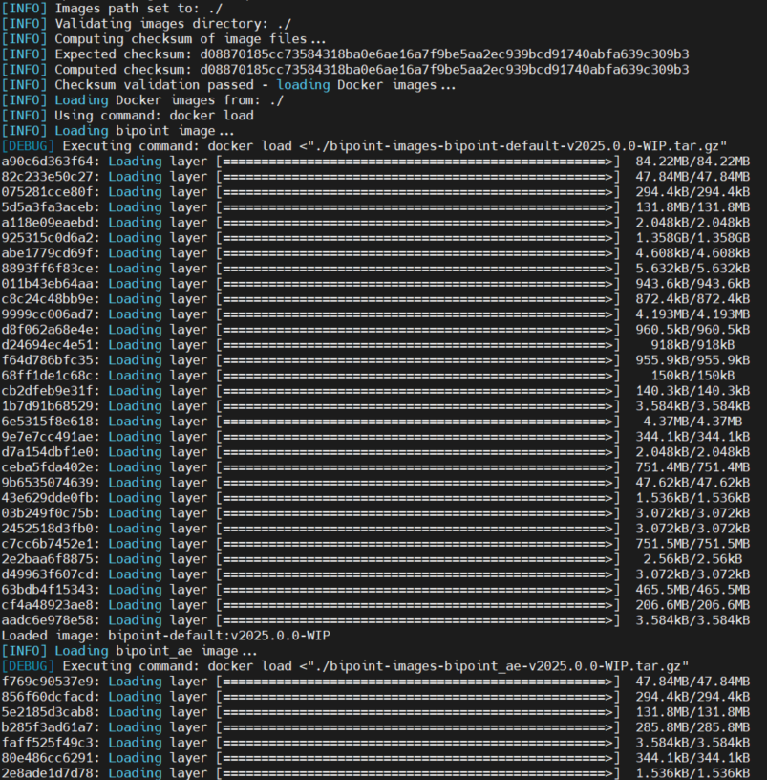
Task: Click layer ID 1b7d91b68529
Action: (47, 406)
